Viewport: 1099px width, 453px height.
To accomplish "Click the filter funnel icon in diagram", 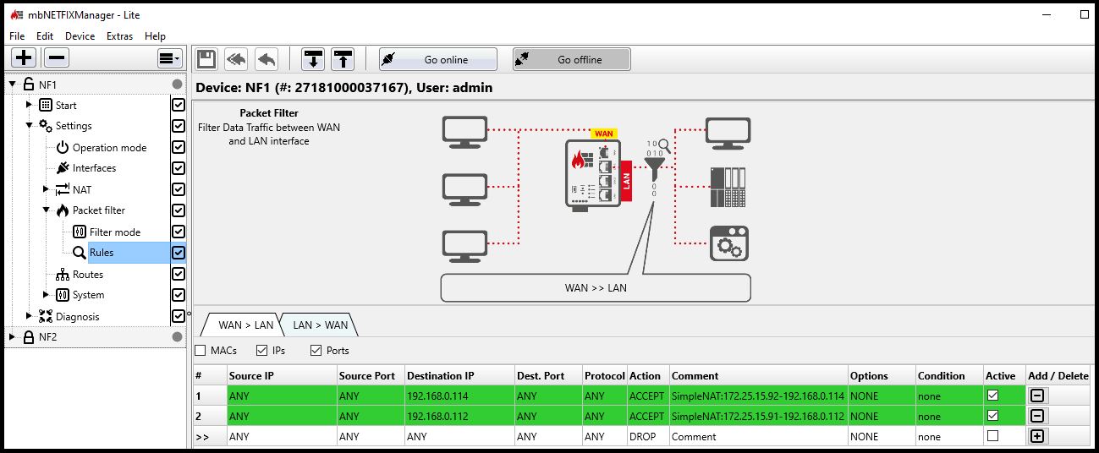I will (654, 168).
